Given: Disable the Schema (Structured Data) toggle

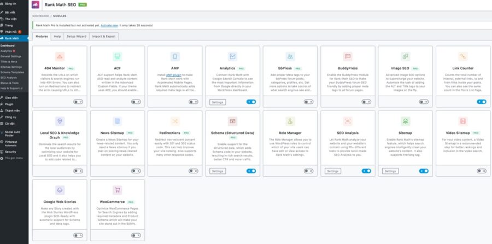Looking at the screenshot, I should [x=251, y=171].
